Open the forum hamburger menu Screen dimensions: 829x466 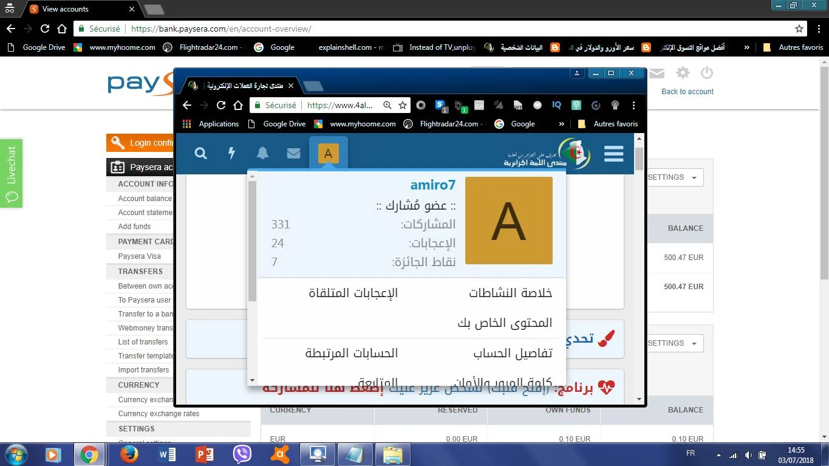click(613, 154)
